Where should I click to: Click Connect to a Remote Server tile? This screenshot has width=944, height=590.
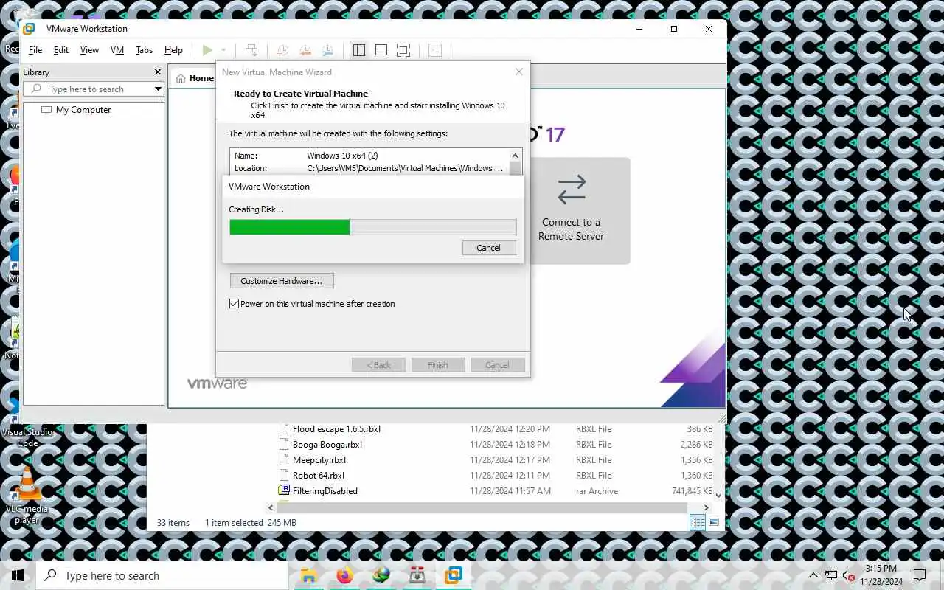(572, 210)
